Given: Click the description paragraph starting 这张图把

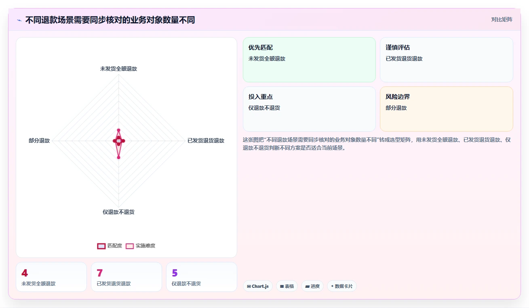Looking at the screenshot, I should (x=377, y=144).
